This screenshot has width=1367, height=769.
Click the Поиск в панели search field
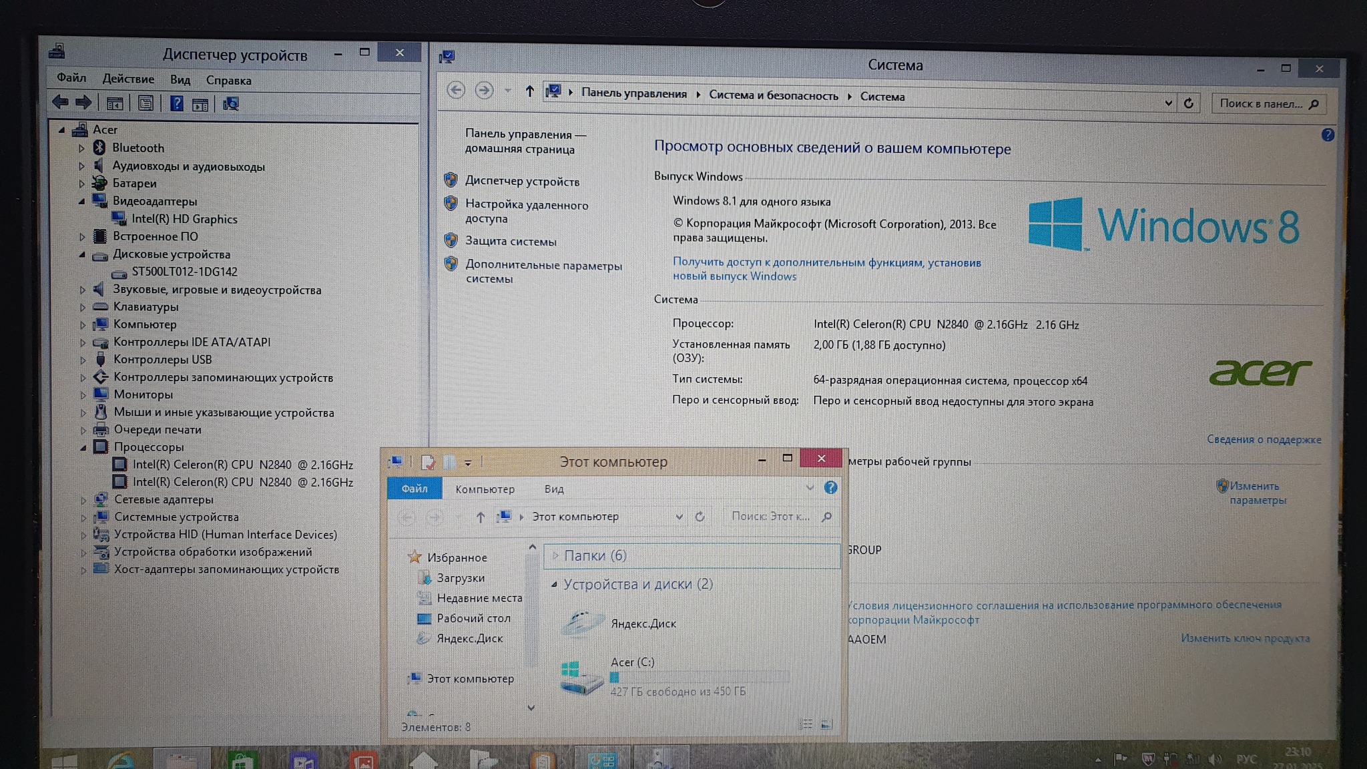pyautogui.click(x=1259, y=103)
